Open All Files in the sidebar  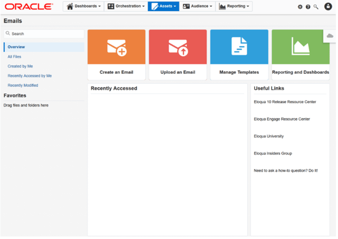click(x=14, y=56)
